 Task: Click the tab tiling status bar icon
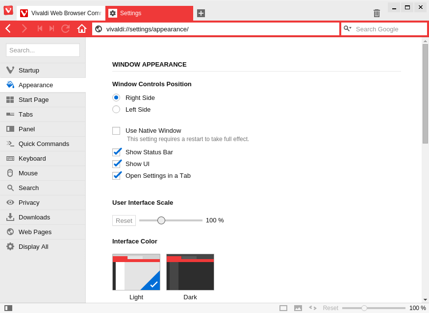pyautogui.click(x=283, y=308)
